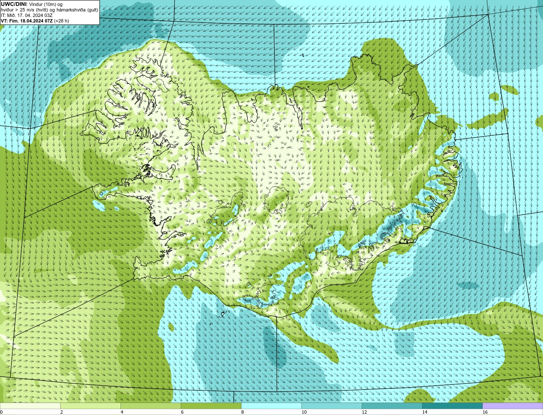
Task: Select the 12–14 m/s teal legend segment
Action: (x=392, y=406)
